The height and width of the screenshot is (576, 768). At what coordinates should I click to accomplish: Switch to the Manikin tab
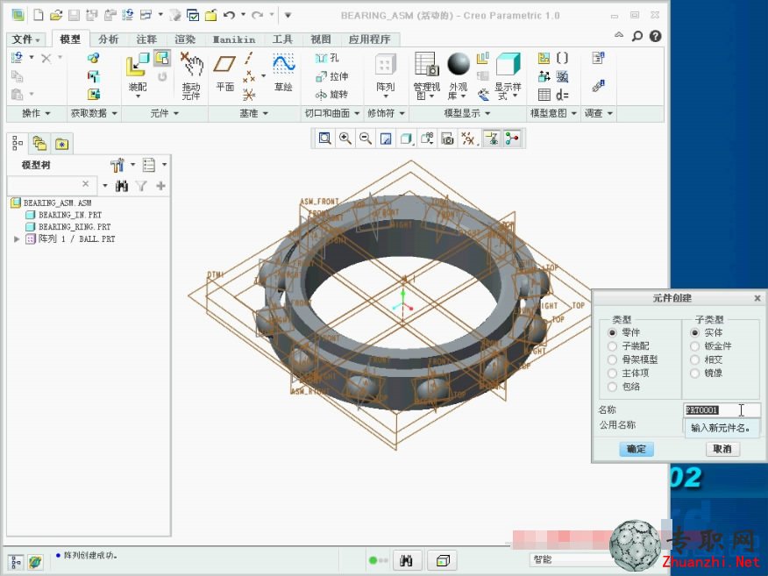[x=233, y=39]
